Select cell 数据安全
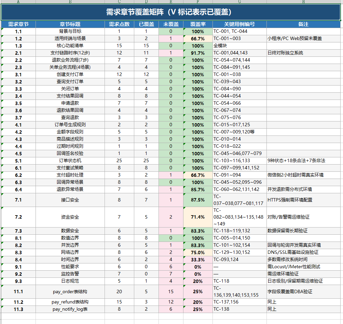The width and height of the screenshot is (343, 324). point(70,231)
